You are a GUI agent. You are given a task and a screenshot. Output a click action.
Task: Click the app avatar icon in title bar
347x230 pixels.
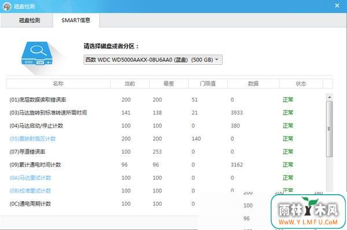coord(7,6)
